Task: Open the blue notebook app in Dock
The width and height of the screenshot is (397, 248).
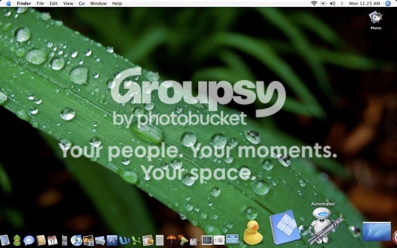Action: pyautogui.click(x=284, y=227)
